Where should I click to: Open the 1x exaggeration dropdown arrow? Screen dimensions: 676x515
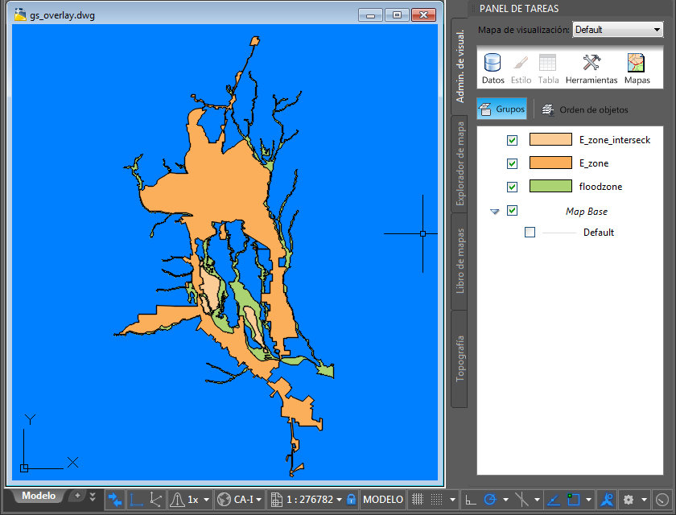pyautogui.click(x=206, y=500)
